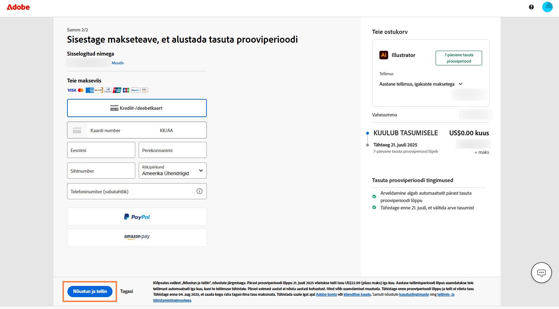Open the Riik/piirkond country dropdown

pos(173,171)
